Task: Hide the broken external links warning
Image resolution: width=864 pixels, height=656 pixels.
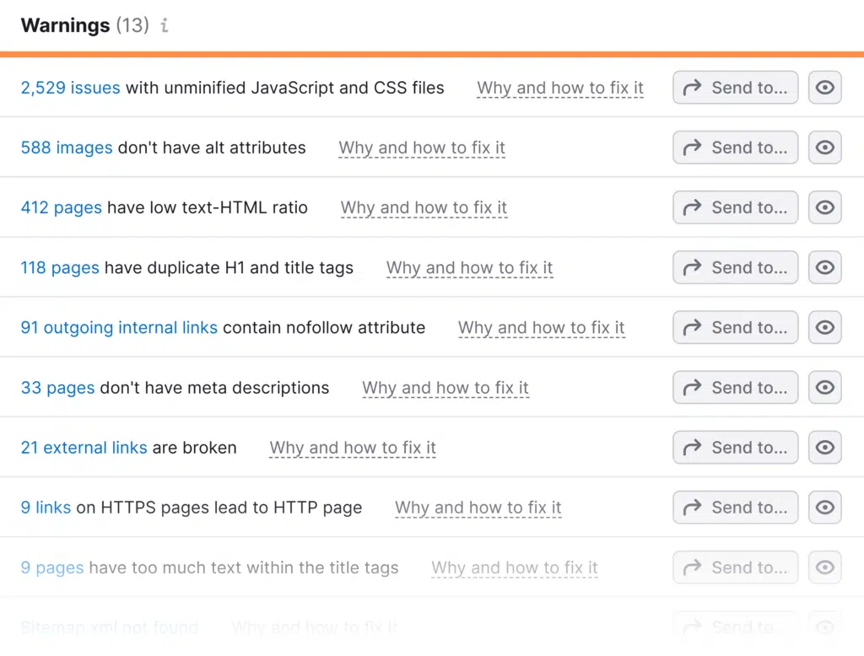Action: coord(824,448)
